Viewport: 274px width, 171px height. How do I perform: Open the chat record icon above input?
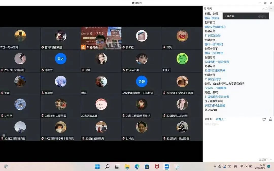coord(270,119)
